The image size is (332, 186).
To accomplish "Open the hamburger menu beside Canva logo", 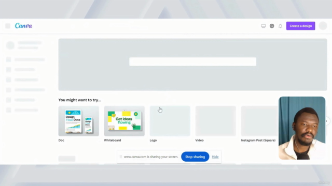I will [x=8, y=26].
